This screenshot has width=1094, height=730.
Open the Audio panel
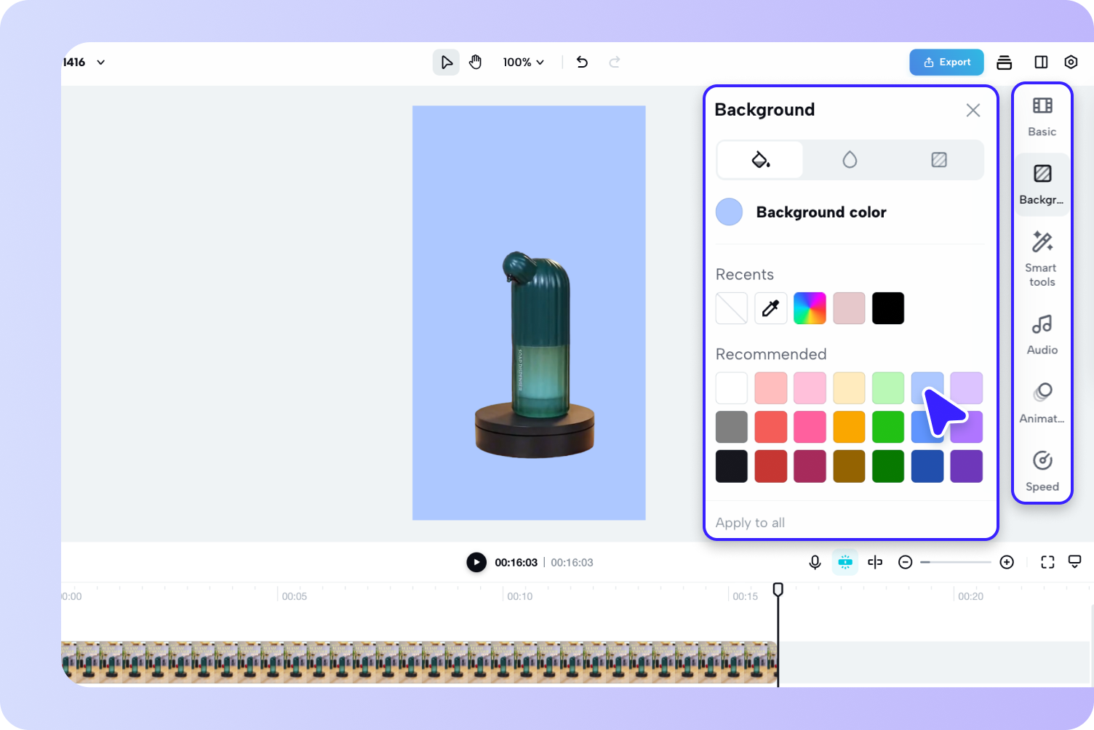pyautogui.click(x=1042, y=334)
